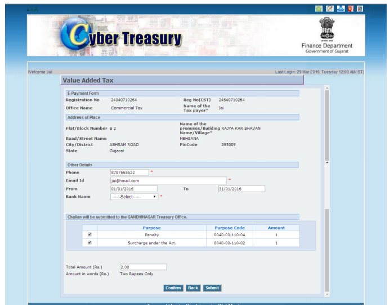Click the From date field

tap(134, 189)
